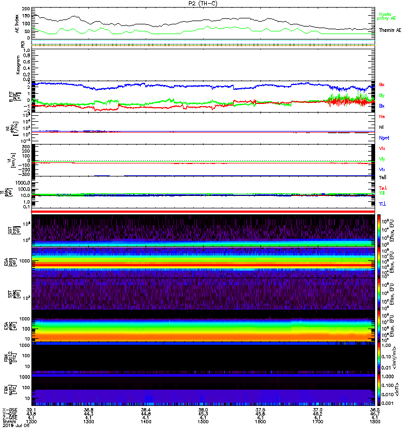Image resolution: width=406 pixels, height=433 pixels.
Task: Click the 1300 time tick label
Action: 89,422
